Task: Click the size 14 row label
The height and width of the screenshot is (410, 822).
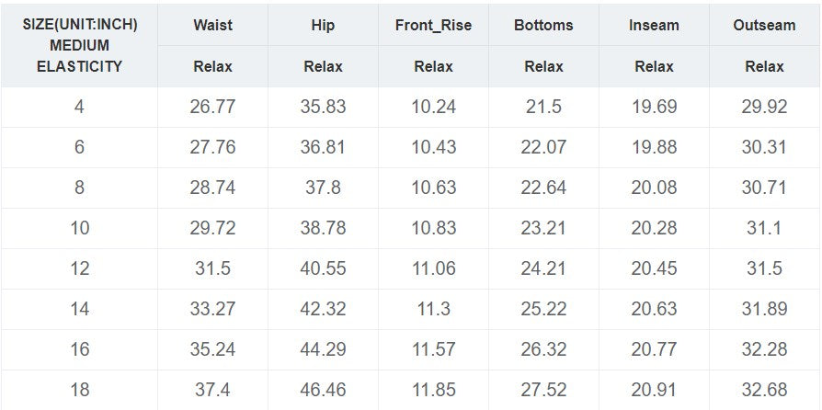Action: tap(79, 309)
